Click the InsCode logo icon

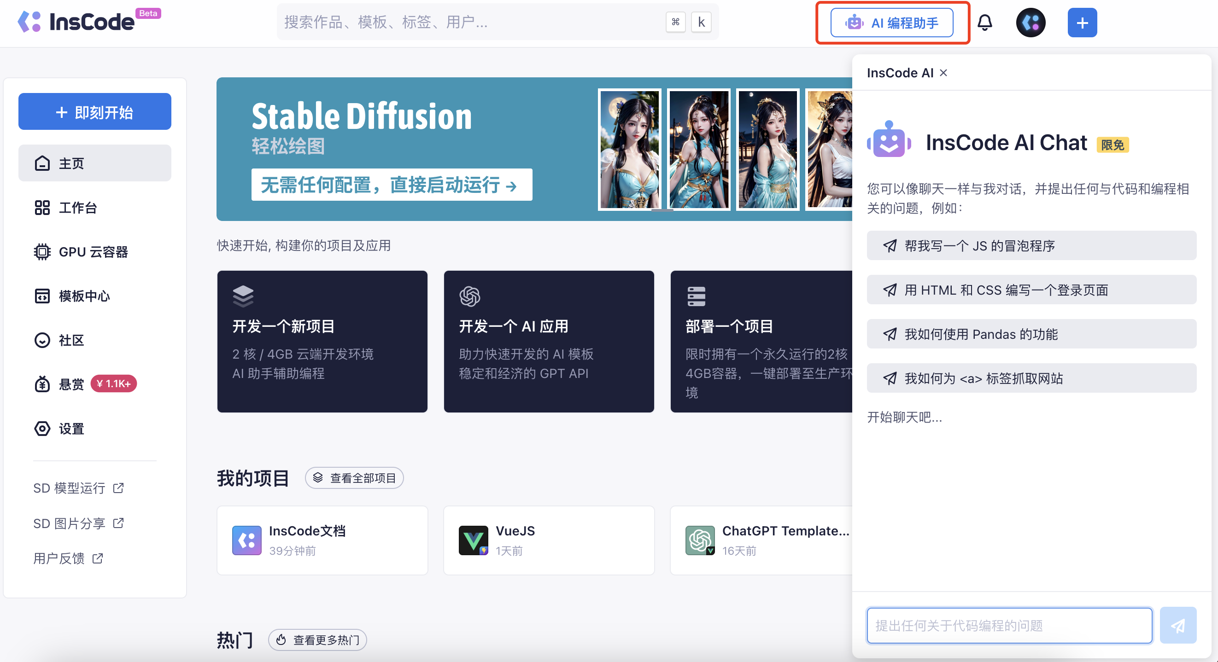[29, 22]
